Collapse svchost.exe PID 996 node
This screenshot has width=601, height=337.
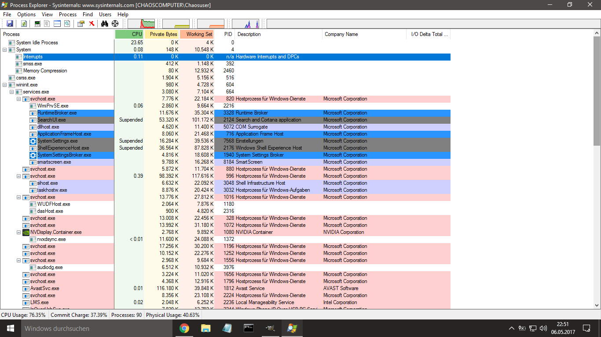(x=18, y=176)
